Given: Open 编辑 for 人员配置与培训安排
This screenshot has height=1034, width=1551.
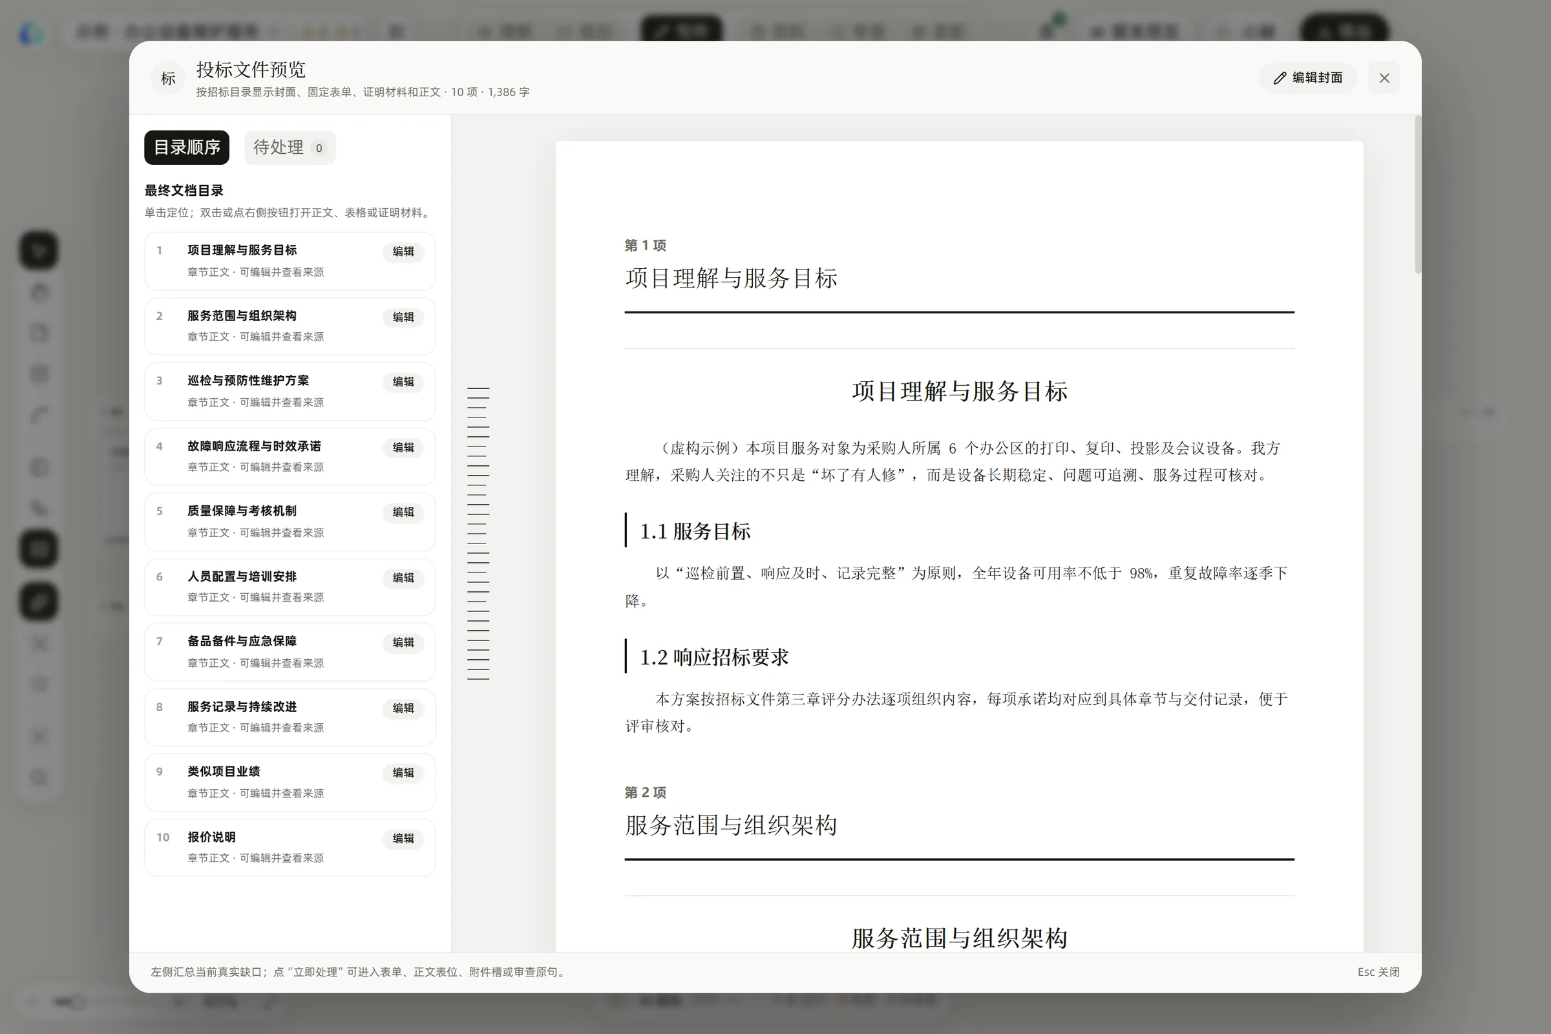Looking at the screenshot, I should coord(403,578).
